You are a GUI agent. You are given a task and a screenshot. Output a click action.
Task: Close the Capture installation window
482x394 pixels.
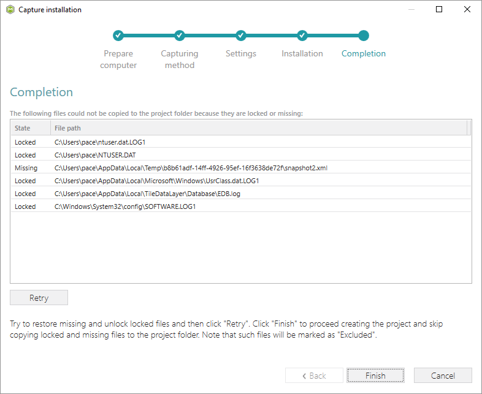click(467, 10)
